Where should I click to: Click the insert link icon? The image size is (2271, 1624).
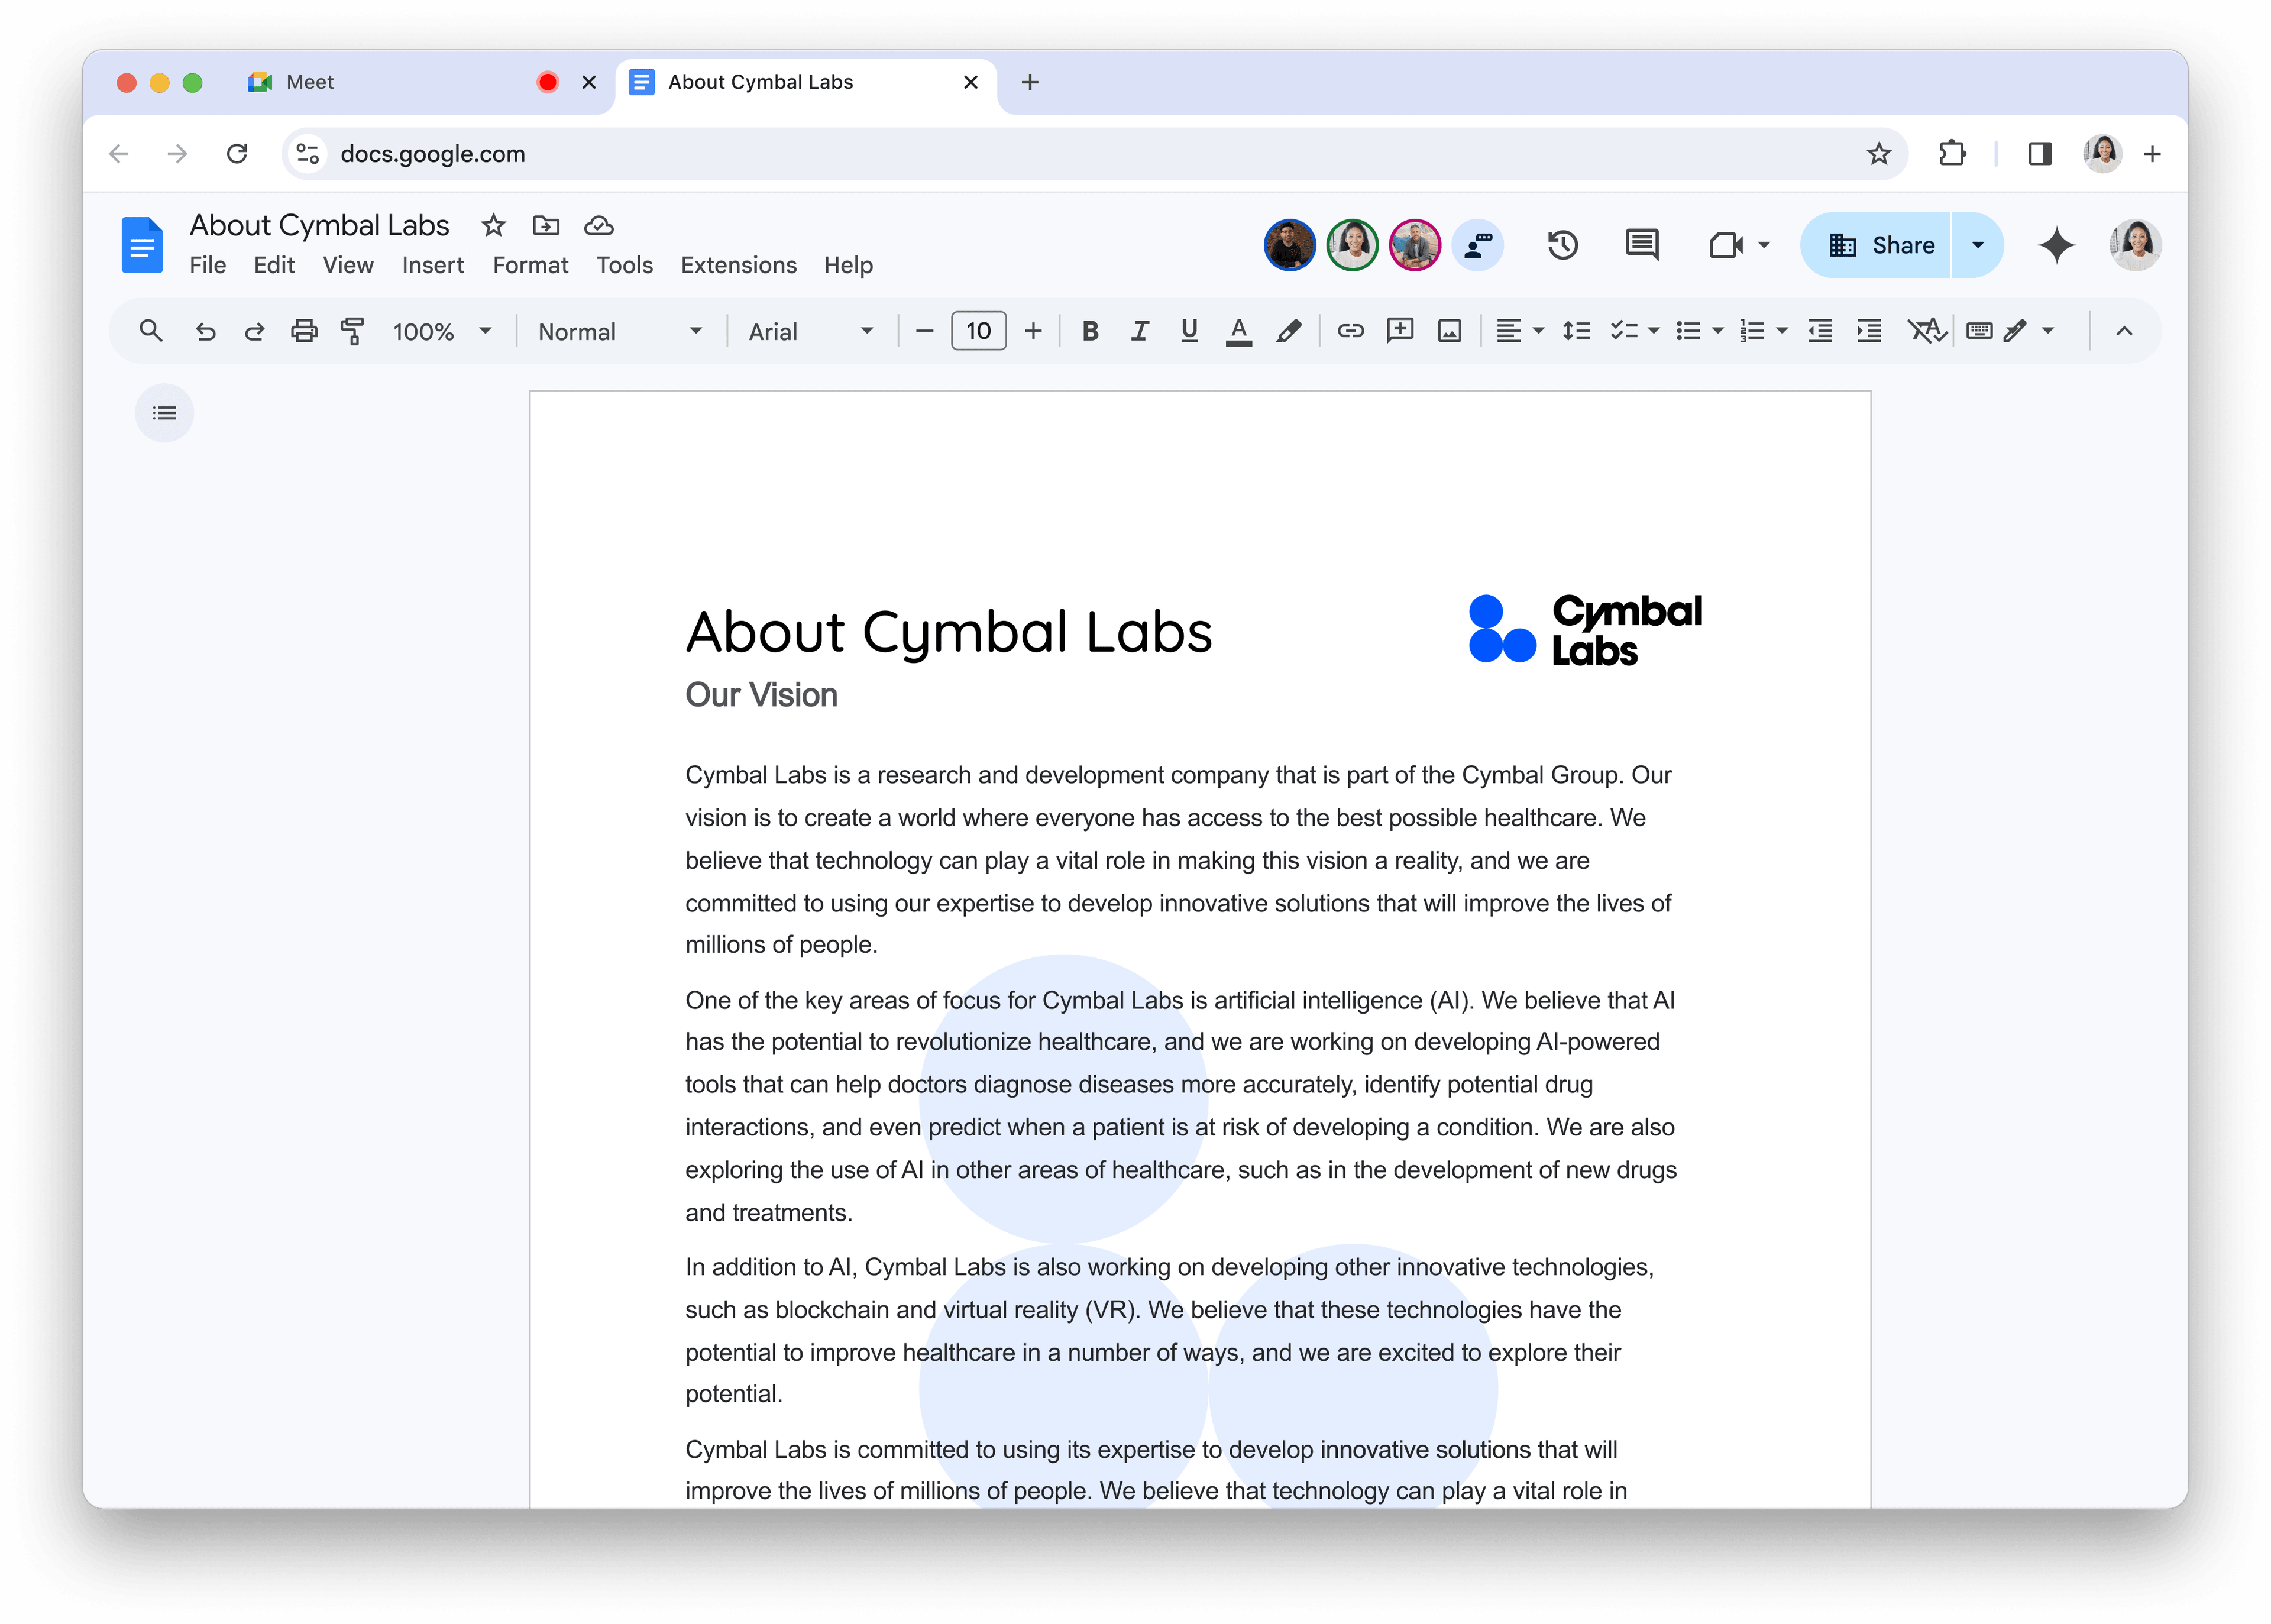point(1350,331)
